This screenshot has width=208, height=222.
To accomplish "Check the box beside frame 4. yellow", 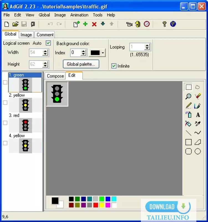I will [5, 143].
